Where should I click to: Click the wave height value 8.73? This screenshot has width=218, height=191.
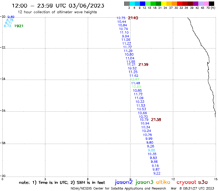click(x=7, y=26)
